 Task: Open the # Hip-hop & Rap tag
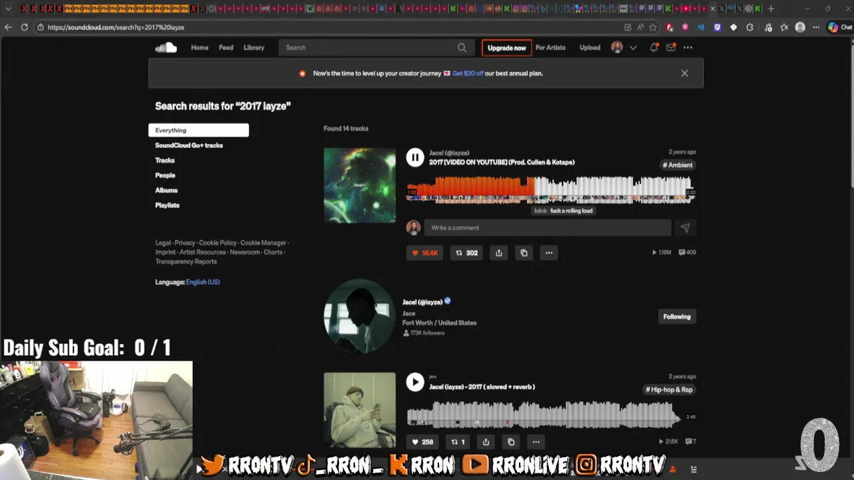pos(669,389)
